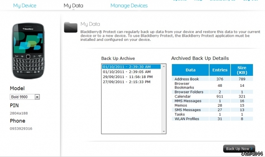Click the WLAN Profiles row label
The height and width of the screenshot is (157, 265).
pos(187,119)
